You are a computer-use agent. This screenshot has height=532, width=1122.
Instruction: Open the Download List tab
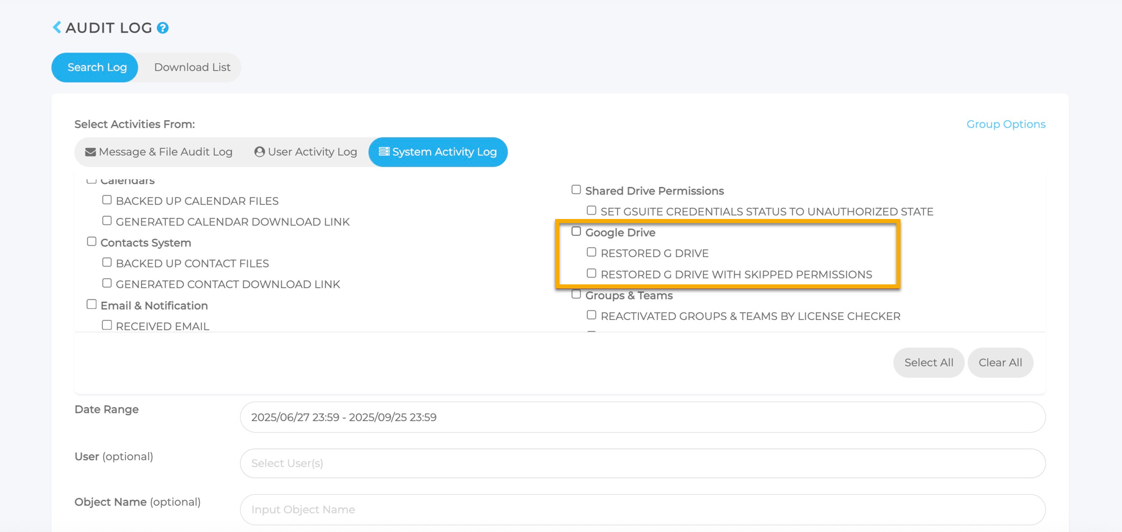click(192, 67)
